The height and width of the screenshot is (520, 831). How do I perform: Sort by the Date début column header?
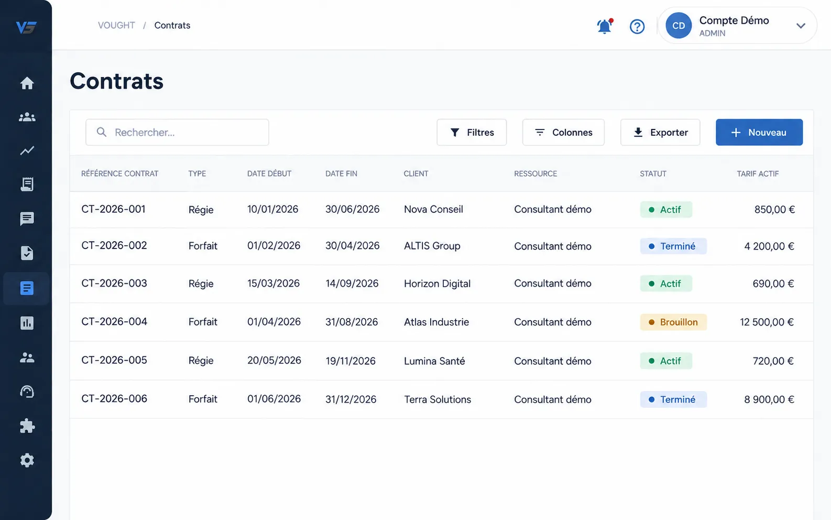pos(269,174)
